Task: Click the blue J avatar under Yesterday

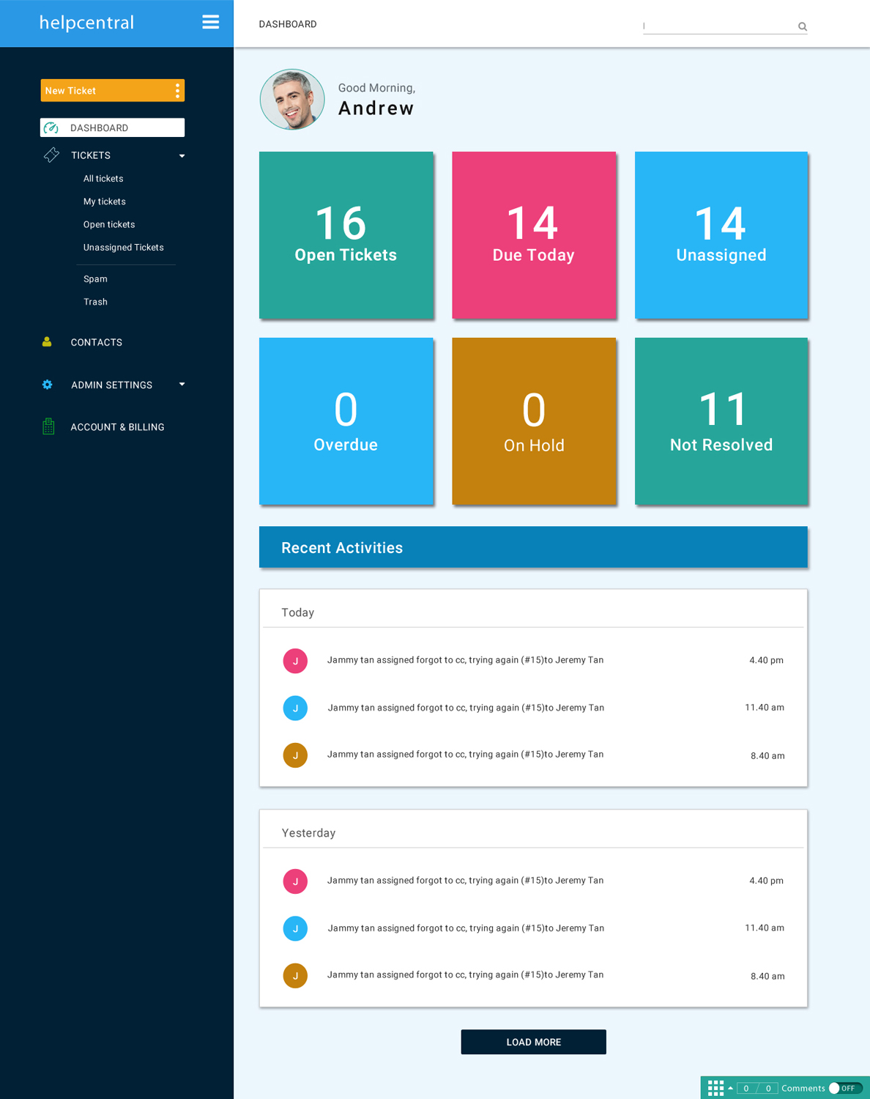Action: [295, 928]
